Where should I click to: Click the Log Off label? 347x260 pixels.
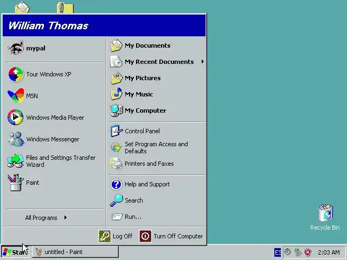click(x=123, y=236)
